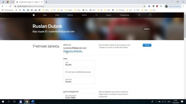The image size is (186, 104).
Task: Open the Watch menu item
Action: click(84, 15)
